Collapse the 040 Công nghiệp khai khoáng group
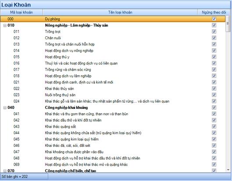This screenshot has width=232, height=181. coord(5,108)
